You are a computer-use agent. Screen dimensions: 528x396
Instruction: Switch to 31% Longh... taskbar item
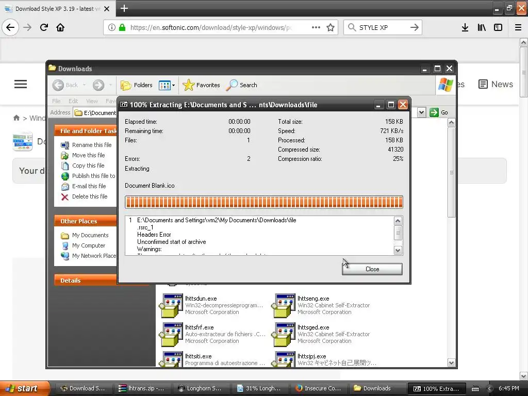[259, 388]
